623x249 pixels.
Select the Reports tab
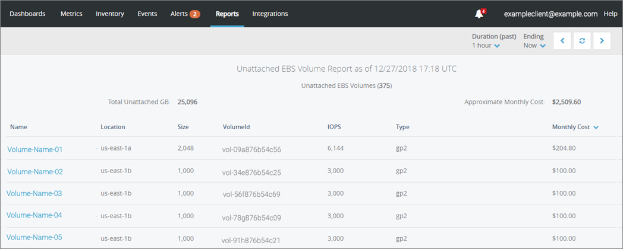point(227,14)
